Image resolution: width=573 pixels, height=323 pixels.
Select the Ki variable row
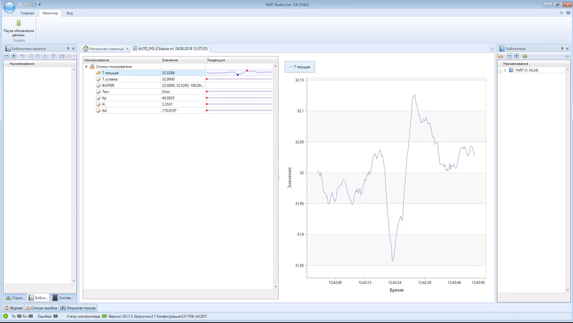(178, 104)
